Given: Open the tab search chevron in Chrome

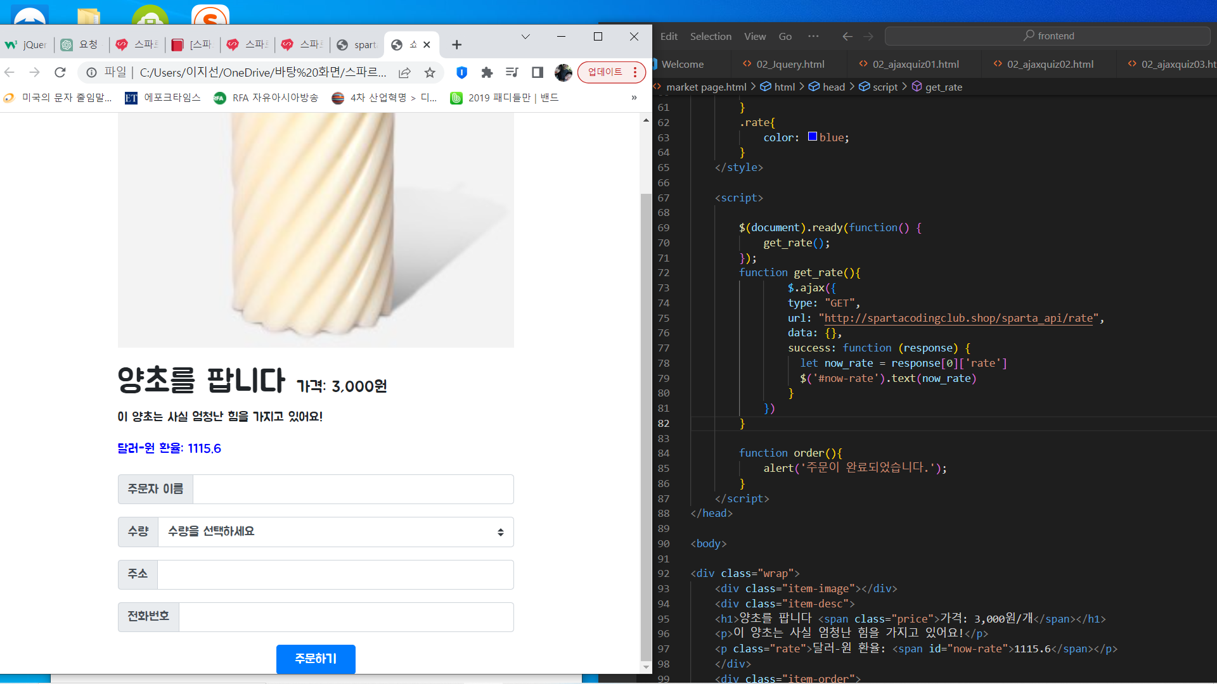Looking at the screenshot, I should point(525,37).
